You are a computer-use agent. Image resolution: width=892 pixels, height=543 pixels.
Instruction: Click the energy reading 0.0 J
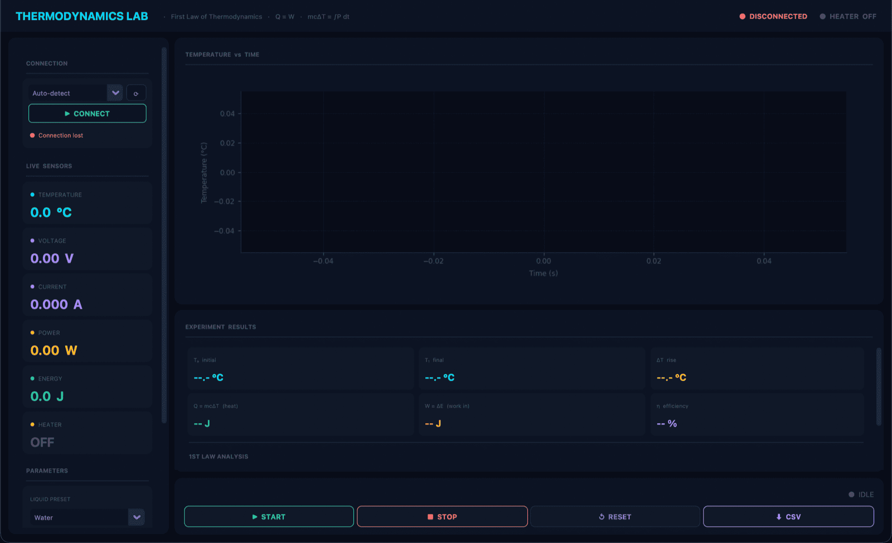[x=47, y=396]
